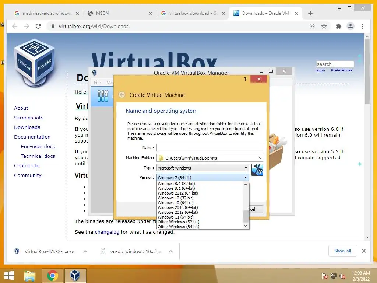Click the version list scroll-down arrow
377x283 pixels.
(246, 226)
